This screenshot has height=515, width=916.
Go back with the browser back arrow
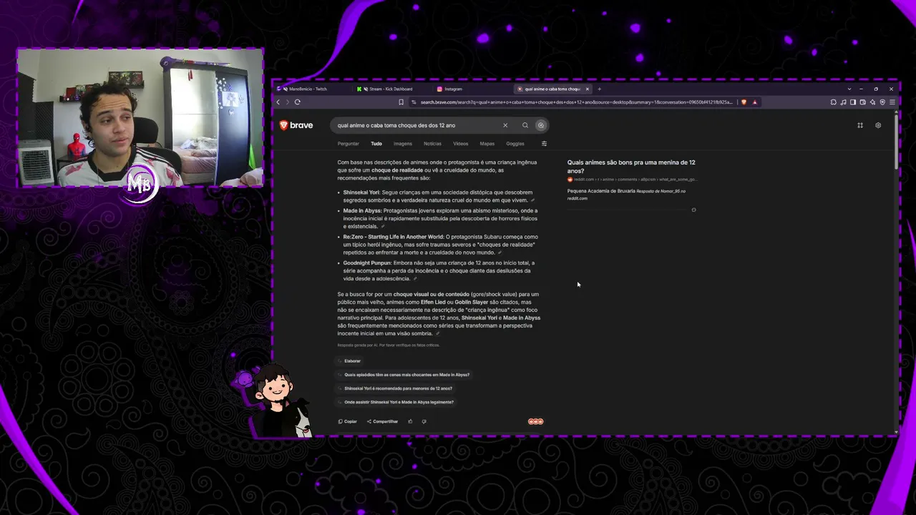(278, 102)
